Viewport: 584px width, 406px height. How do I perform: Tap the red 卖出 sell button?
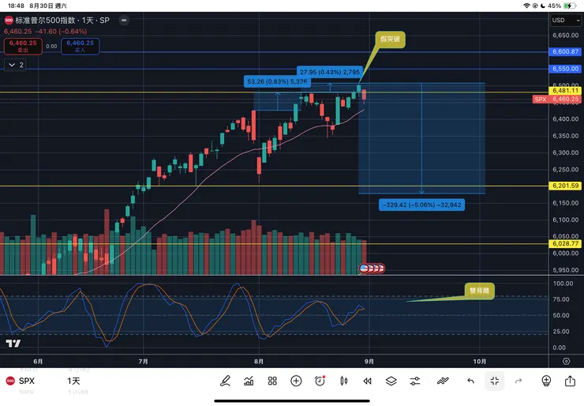point(23,47)
